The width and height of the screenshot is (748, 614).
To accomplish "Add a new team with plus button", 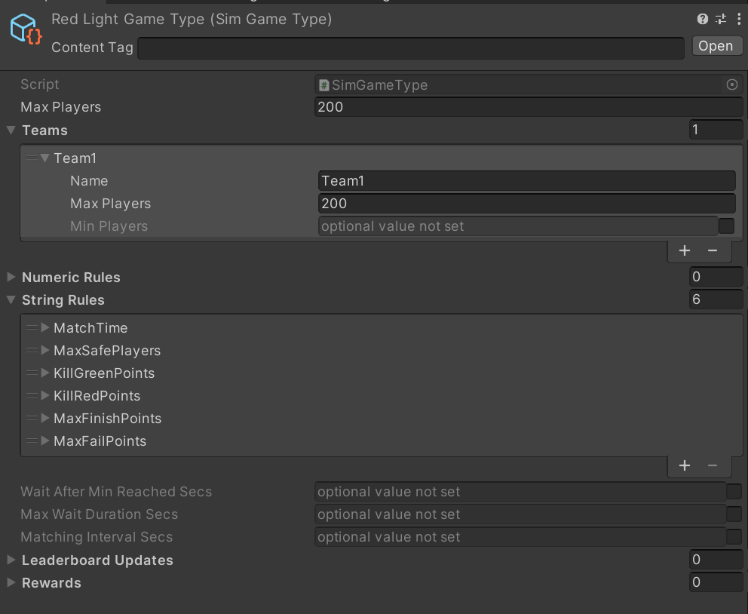I will [x=685, y=250].
